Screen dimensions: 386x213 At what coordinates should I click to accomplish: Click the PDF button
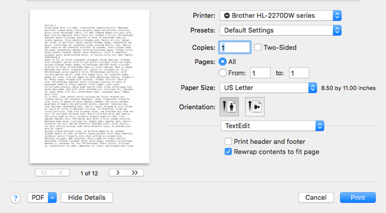[38, 197]
